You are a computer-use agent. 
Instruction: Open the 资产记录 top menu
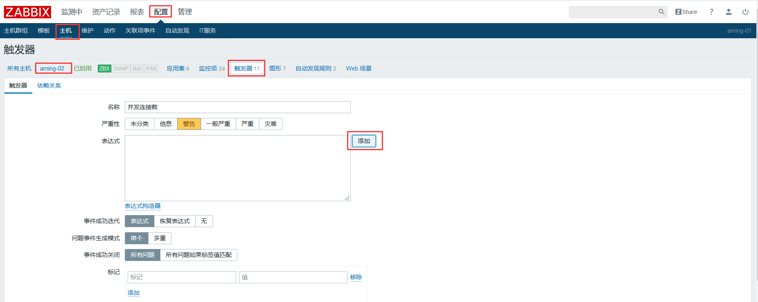coord(106,12)
